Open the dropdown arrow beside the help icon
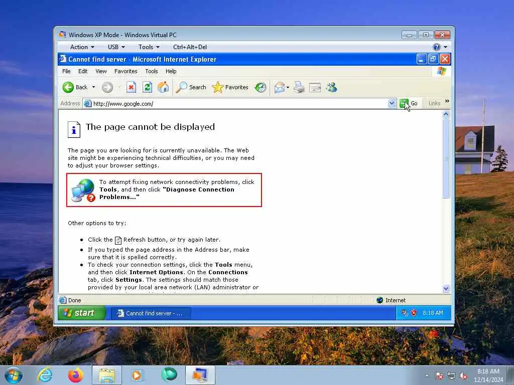Screen dimensions: 514x385 (x=446, y=47)
